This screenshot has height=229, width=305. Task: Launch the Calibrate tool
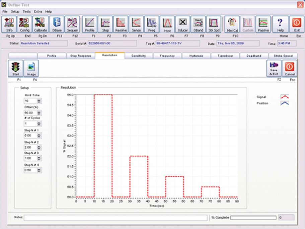pos(41,24)
